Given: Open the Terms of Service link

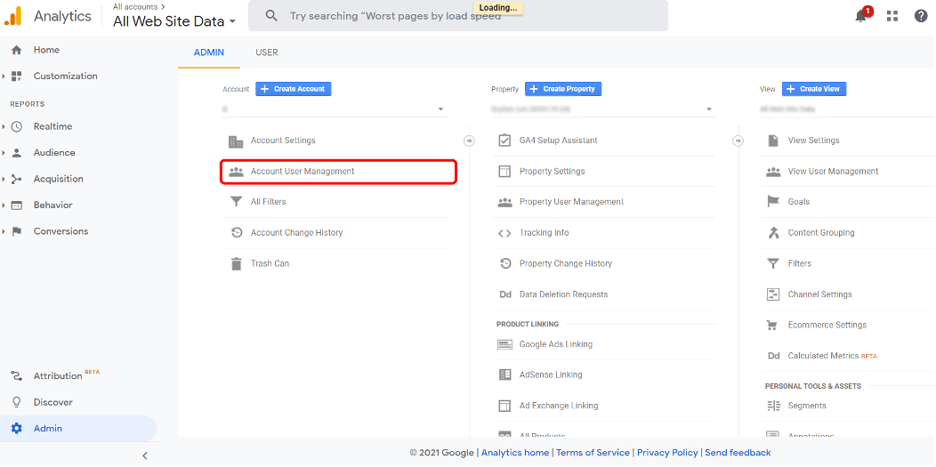Looking at the screenshot, I should coord(593,453).
